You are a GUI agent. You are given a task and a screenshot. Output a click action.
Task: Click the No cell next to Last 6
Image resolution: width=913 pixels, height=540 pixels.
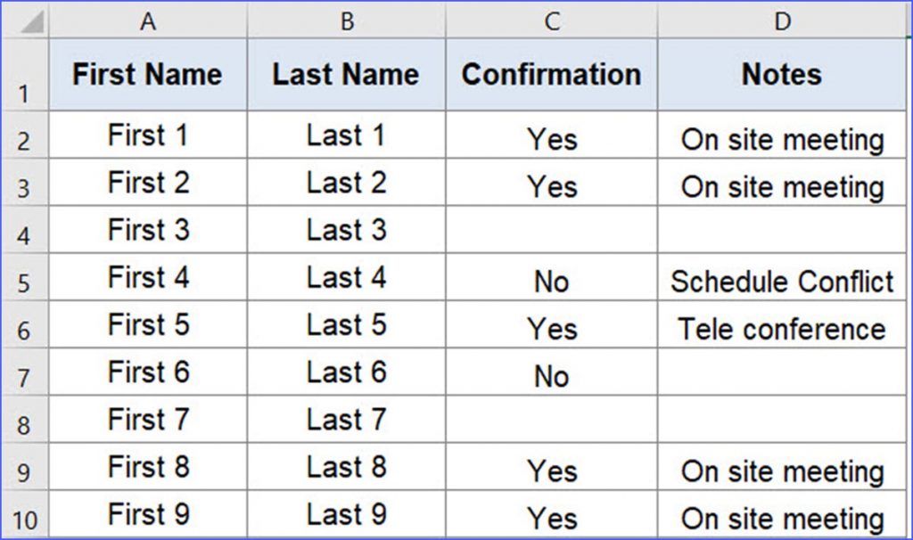550,374
